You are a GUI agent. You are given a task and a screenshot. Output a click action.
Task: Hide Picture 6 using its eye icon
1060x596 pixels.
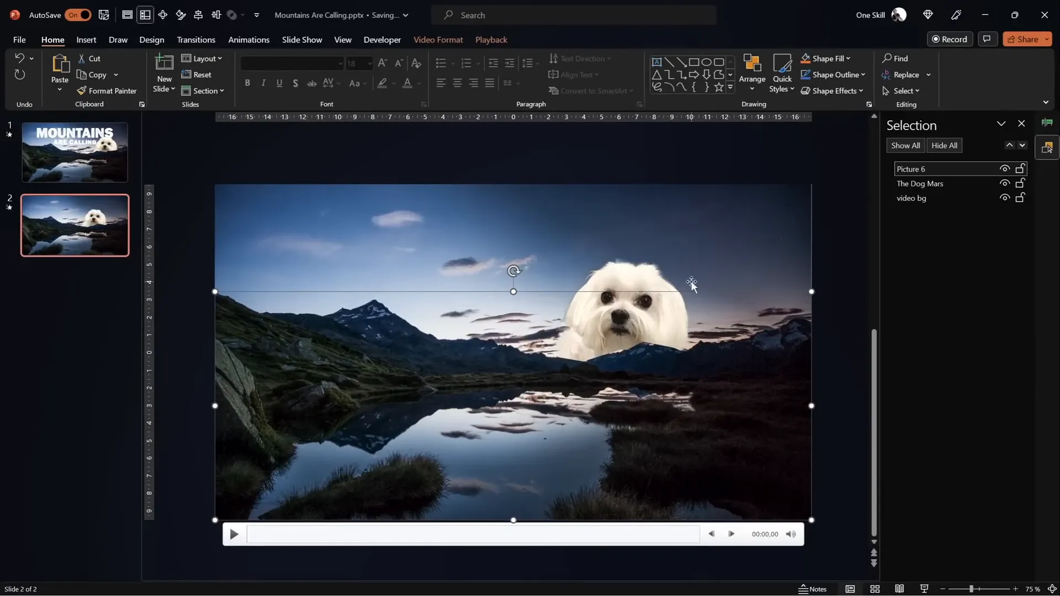tap(1005, 169)
